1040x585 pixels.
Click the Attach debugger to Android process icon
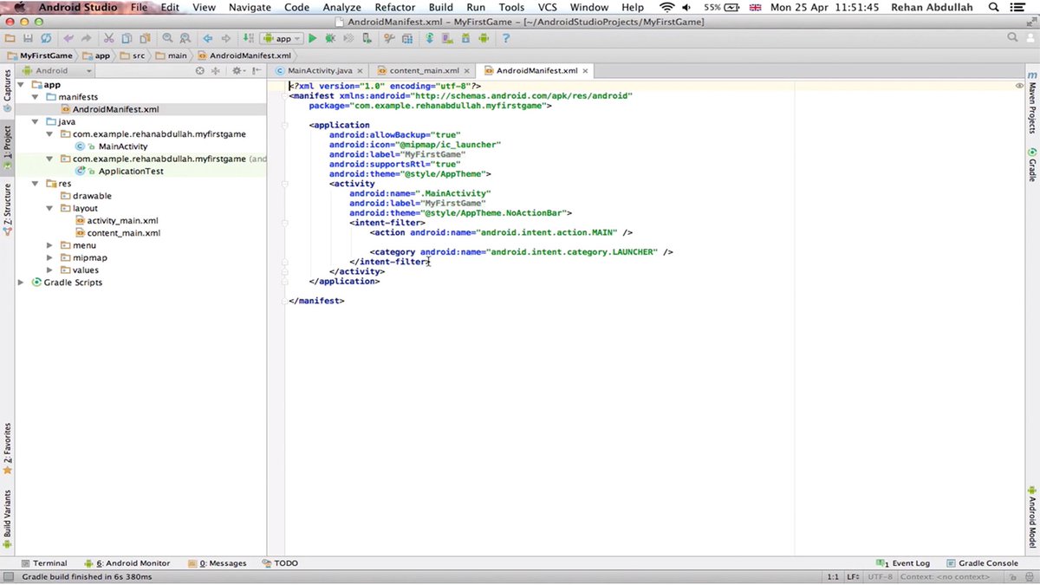(x=367, y=38)
